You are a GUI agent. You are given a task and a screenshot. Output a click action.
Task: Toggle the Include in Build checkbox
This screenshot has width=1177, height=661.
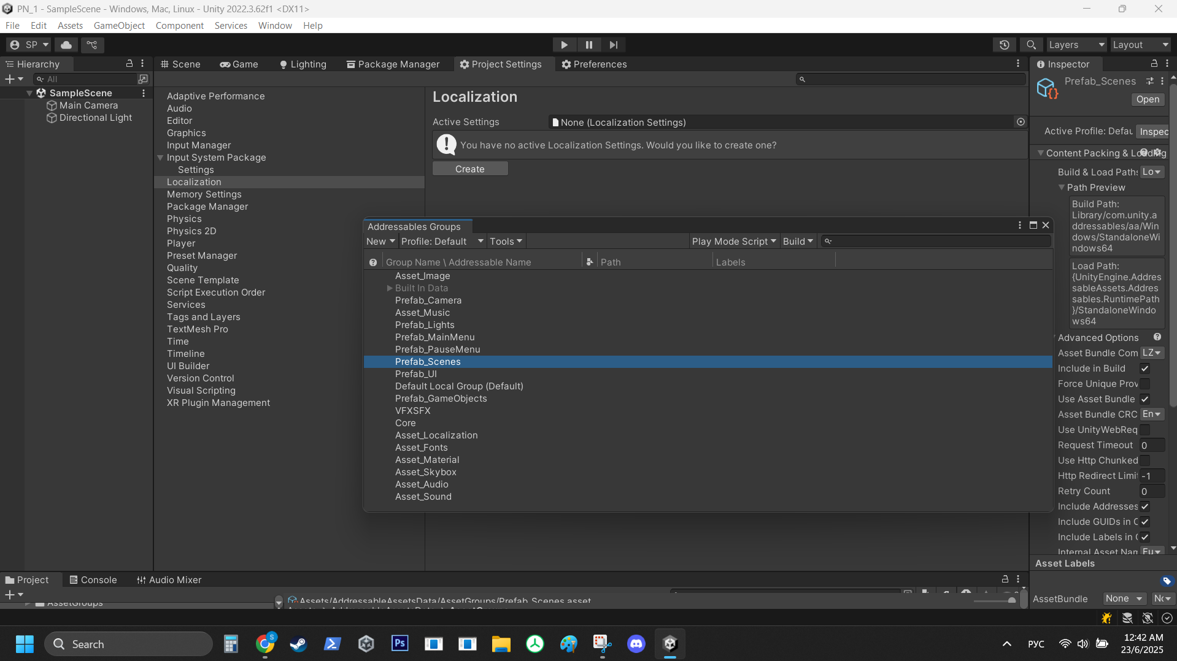pyautogui.click(x=1145, y=369)
